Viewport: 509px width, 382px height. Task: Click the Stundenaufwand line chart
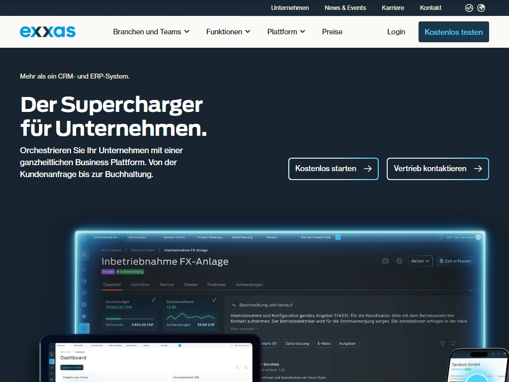click(x=190, y=316)
